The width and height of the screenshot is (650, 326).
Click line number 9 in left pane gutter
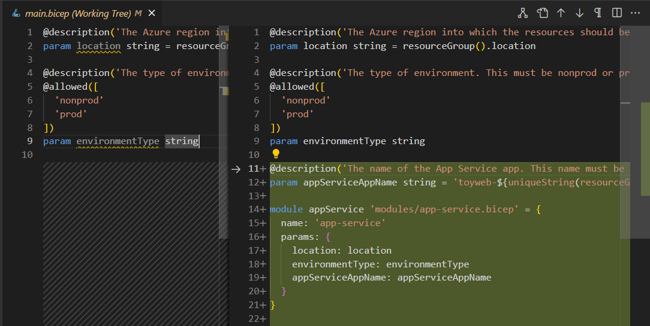(29, 141)
